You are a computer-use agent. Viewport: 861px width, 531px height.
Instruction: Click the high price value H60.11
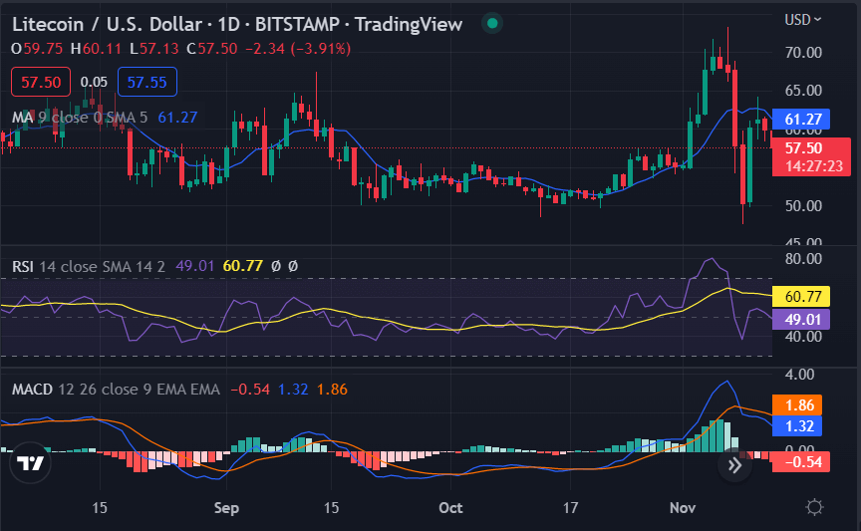point(96,49)
